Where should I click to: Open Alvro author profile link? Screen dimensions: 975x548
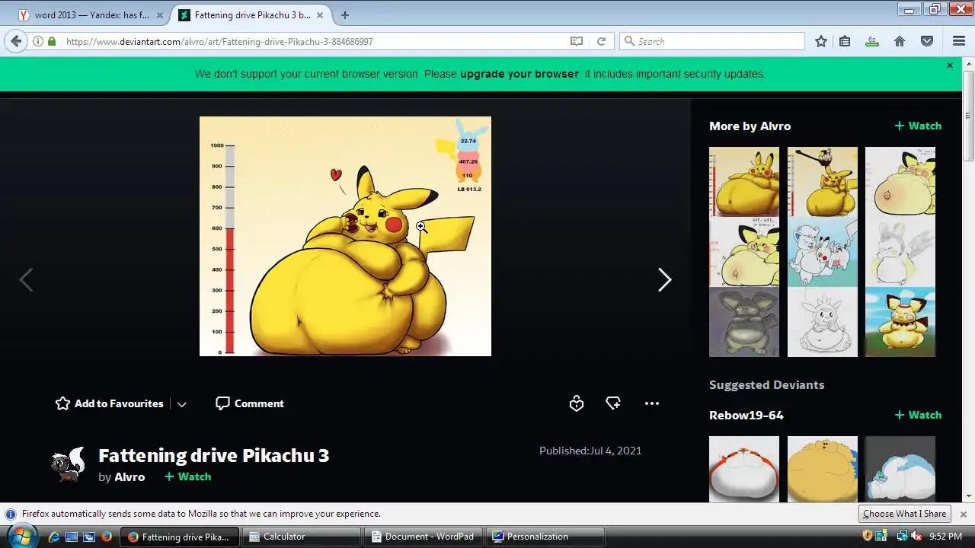129,476
